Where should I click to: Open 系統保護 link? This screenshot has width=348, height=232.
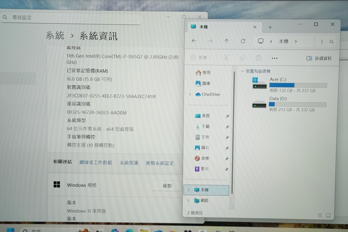point(129,163)
